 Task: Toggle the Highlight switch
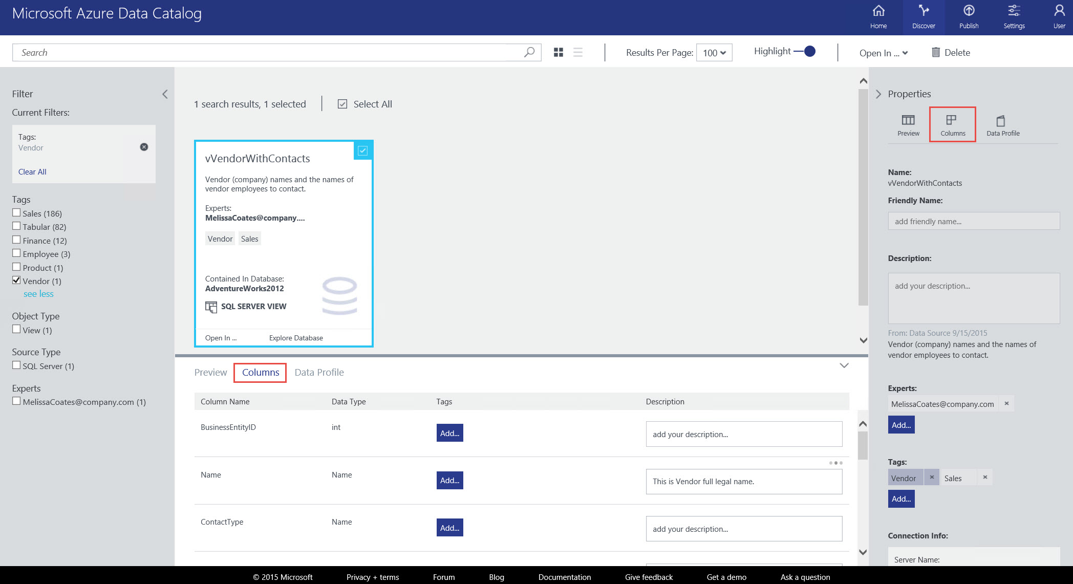[x=805, y=51]
